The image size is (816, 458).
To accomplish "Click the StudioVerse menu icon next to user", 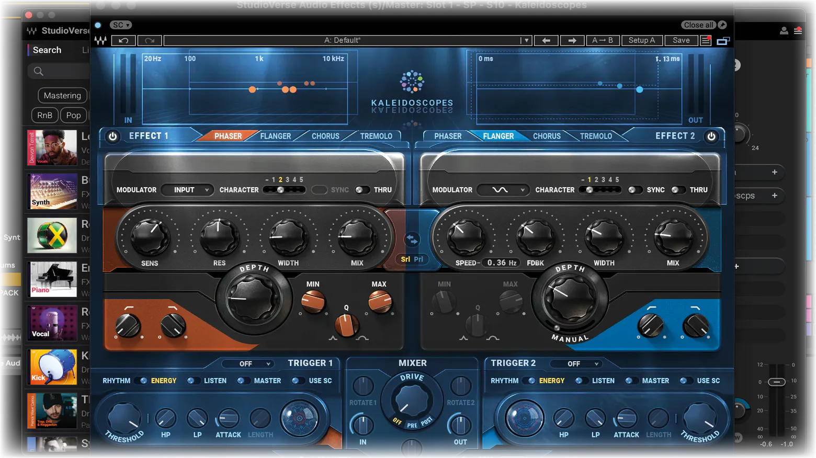I will pyautogui.click(x=798, y=31).
